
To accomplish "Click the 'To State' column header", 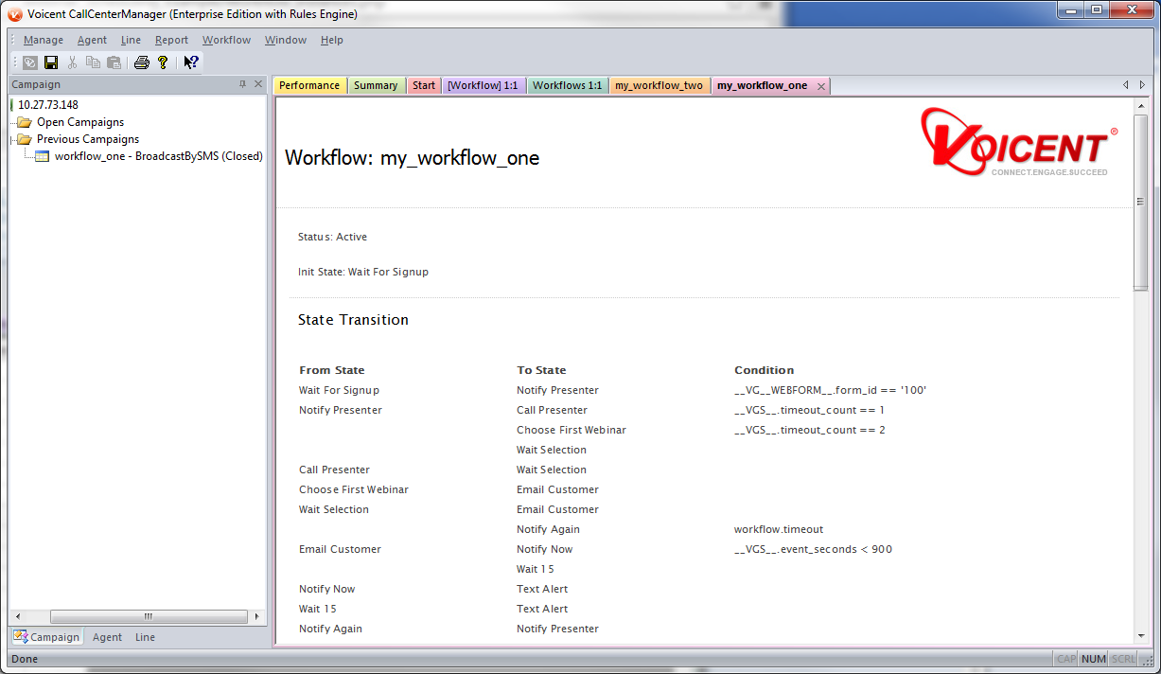I will pyautogui.click(x=541, y=370).
